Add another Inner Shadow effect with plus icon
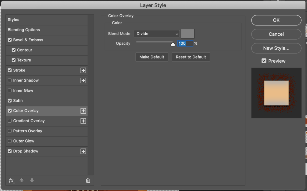This screenshot has height=191, width=307. click(83, 81)
